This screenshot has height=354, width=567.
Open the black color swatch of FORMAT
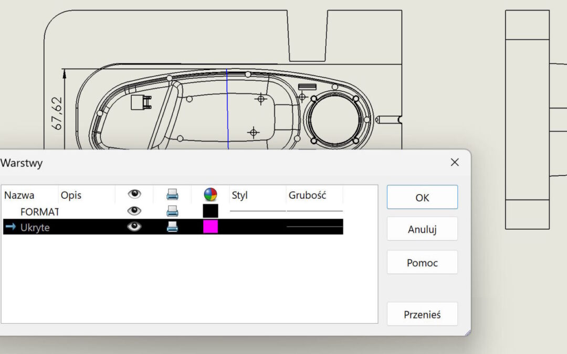tap(210, 211)
